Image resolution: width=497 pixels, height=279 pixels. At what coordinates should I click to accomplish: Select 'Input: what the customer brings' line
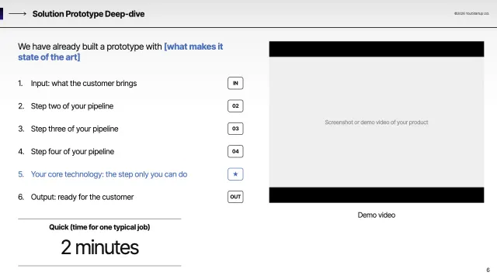(x=84, y=83)
